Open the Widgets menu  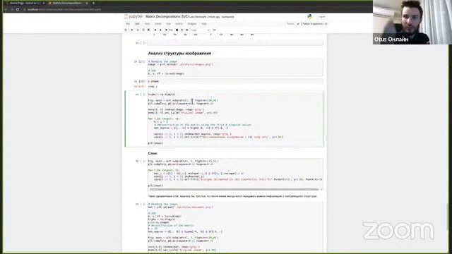[x=192, y=24]
